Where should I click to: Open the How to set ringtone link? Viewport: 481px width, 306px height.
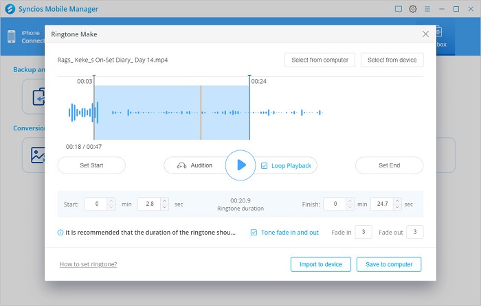[x=88, y=264]
